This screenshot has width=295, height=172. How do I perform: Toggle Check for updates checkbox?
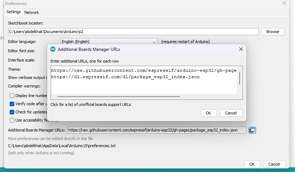(12, 112)
